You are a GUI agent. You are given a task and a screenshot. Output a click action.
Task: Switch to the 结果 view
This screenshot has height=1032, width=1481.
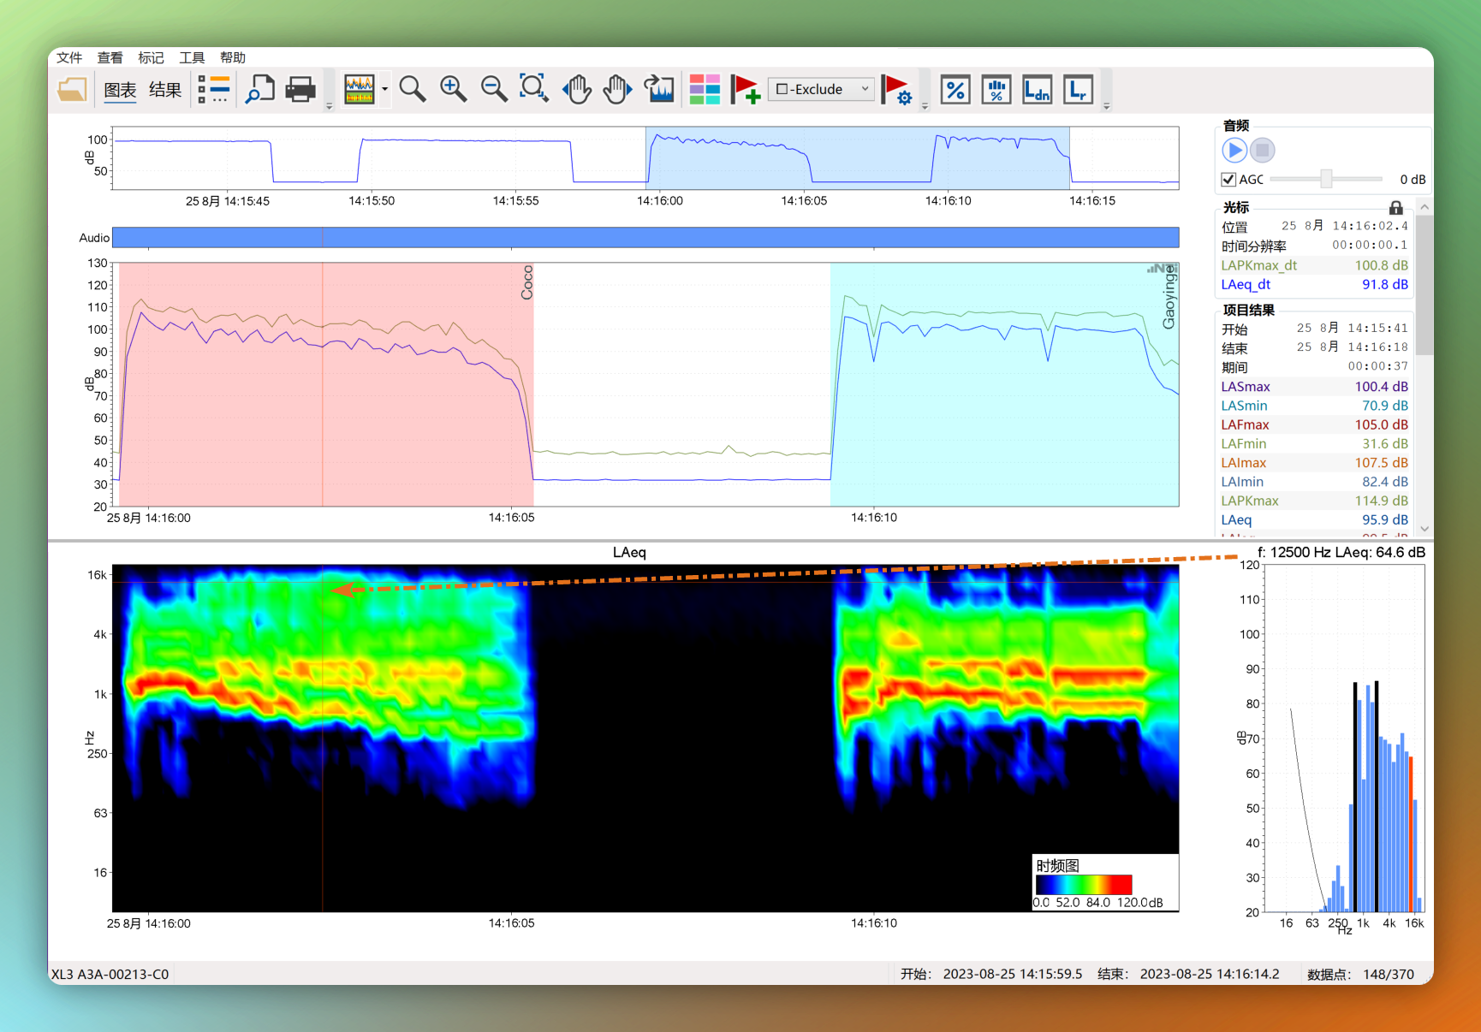(x=165, y=90)
